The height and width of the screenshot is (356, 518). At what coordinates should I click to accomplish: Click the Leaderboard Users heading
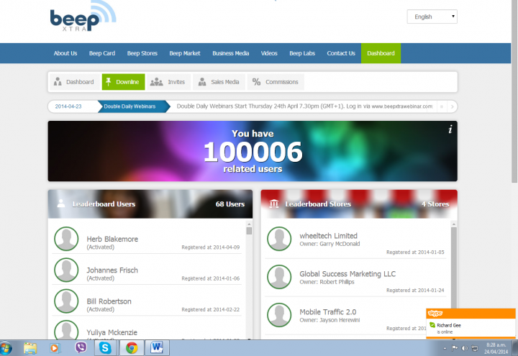[104, 204]
